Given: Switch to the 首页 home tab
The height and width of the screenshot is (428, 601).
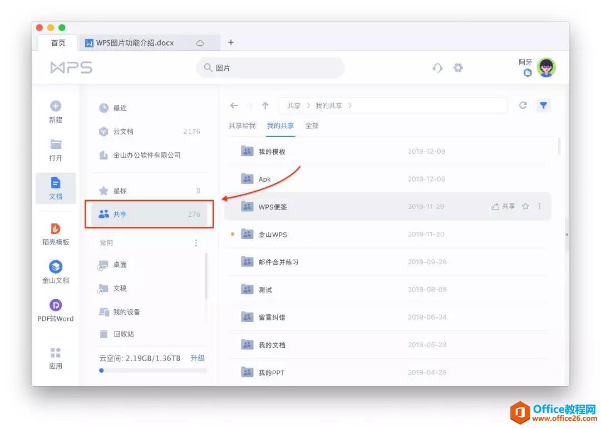Looking at the screenshot, I should tap(58, 42).
